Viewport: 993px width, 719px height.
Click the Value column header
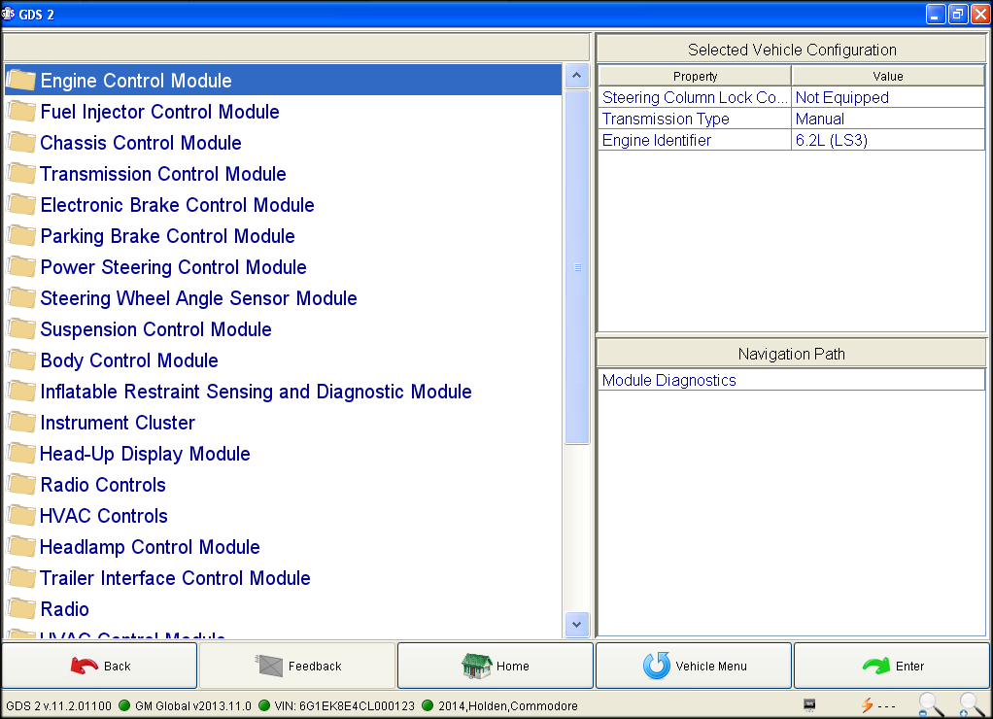(888, 76)
